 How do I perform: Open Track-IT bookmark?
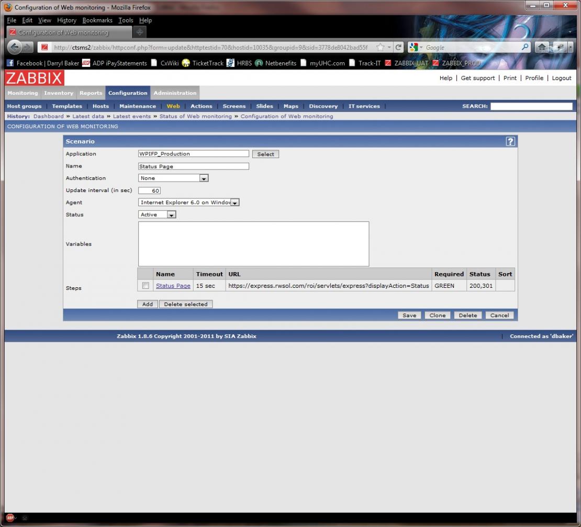coord(365,63)
